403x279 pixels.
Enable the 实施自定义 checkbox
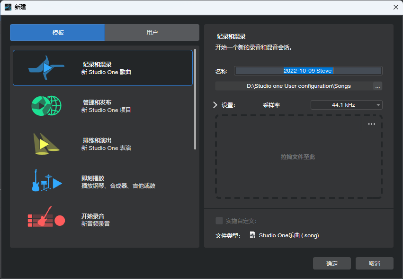[x=219, y=221]
